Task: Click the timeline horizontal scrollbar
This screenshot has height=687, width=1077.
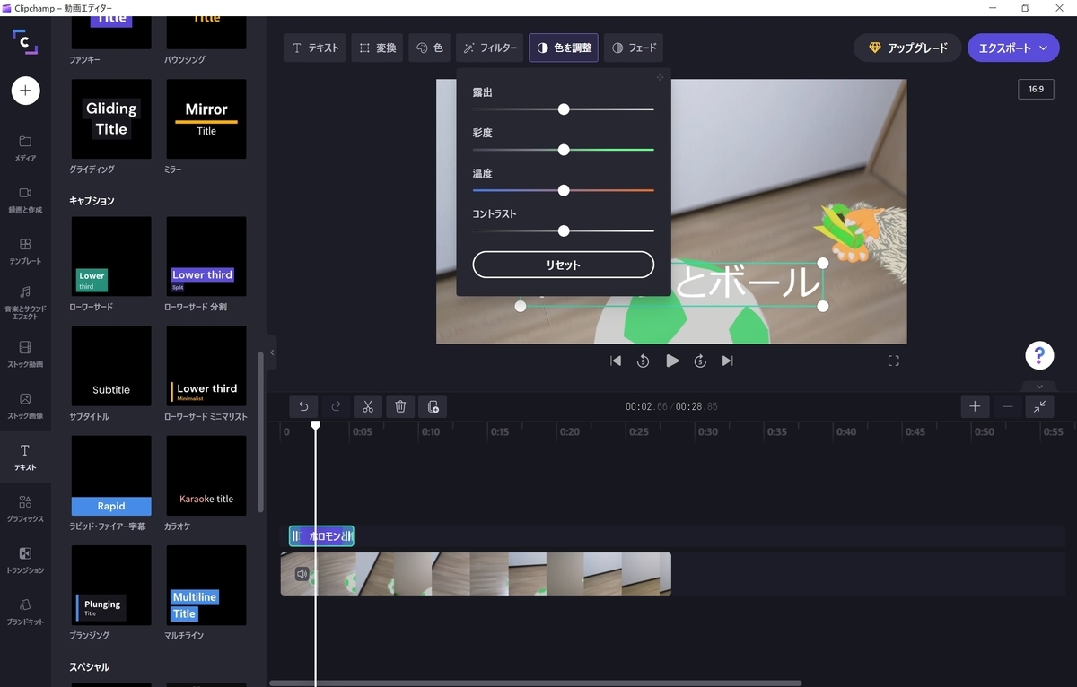Action: click(535, 683)
